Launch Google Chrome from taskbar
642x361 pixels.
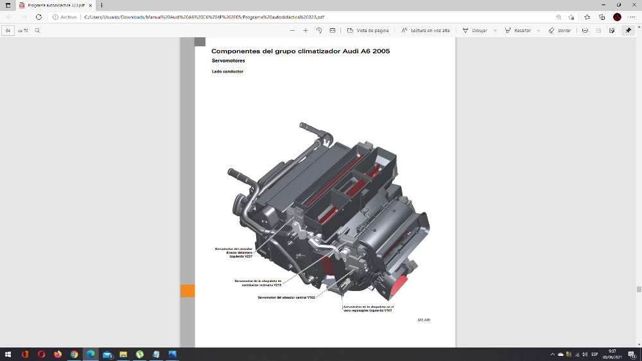[x=74, y=354]
